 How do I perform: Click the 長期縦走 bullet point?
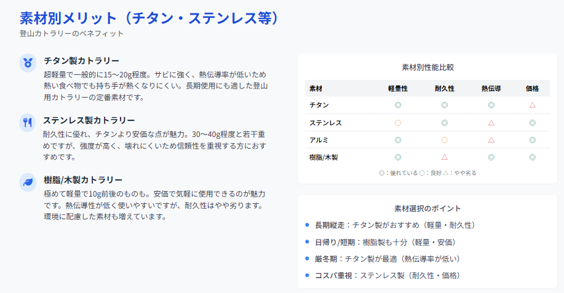pos(395,225)
